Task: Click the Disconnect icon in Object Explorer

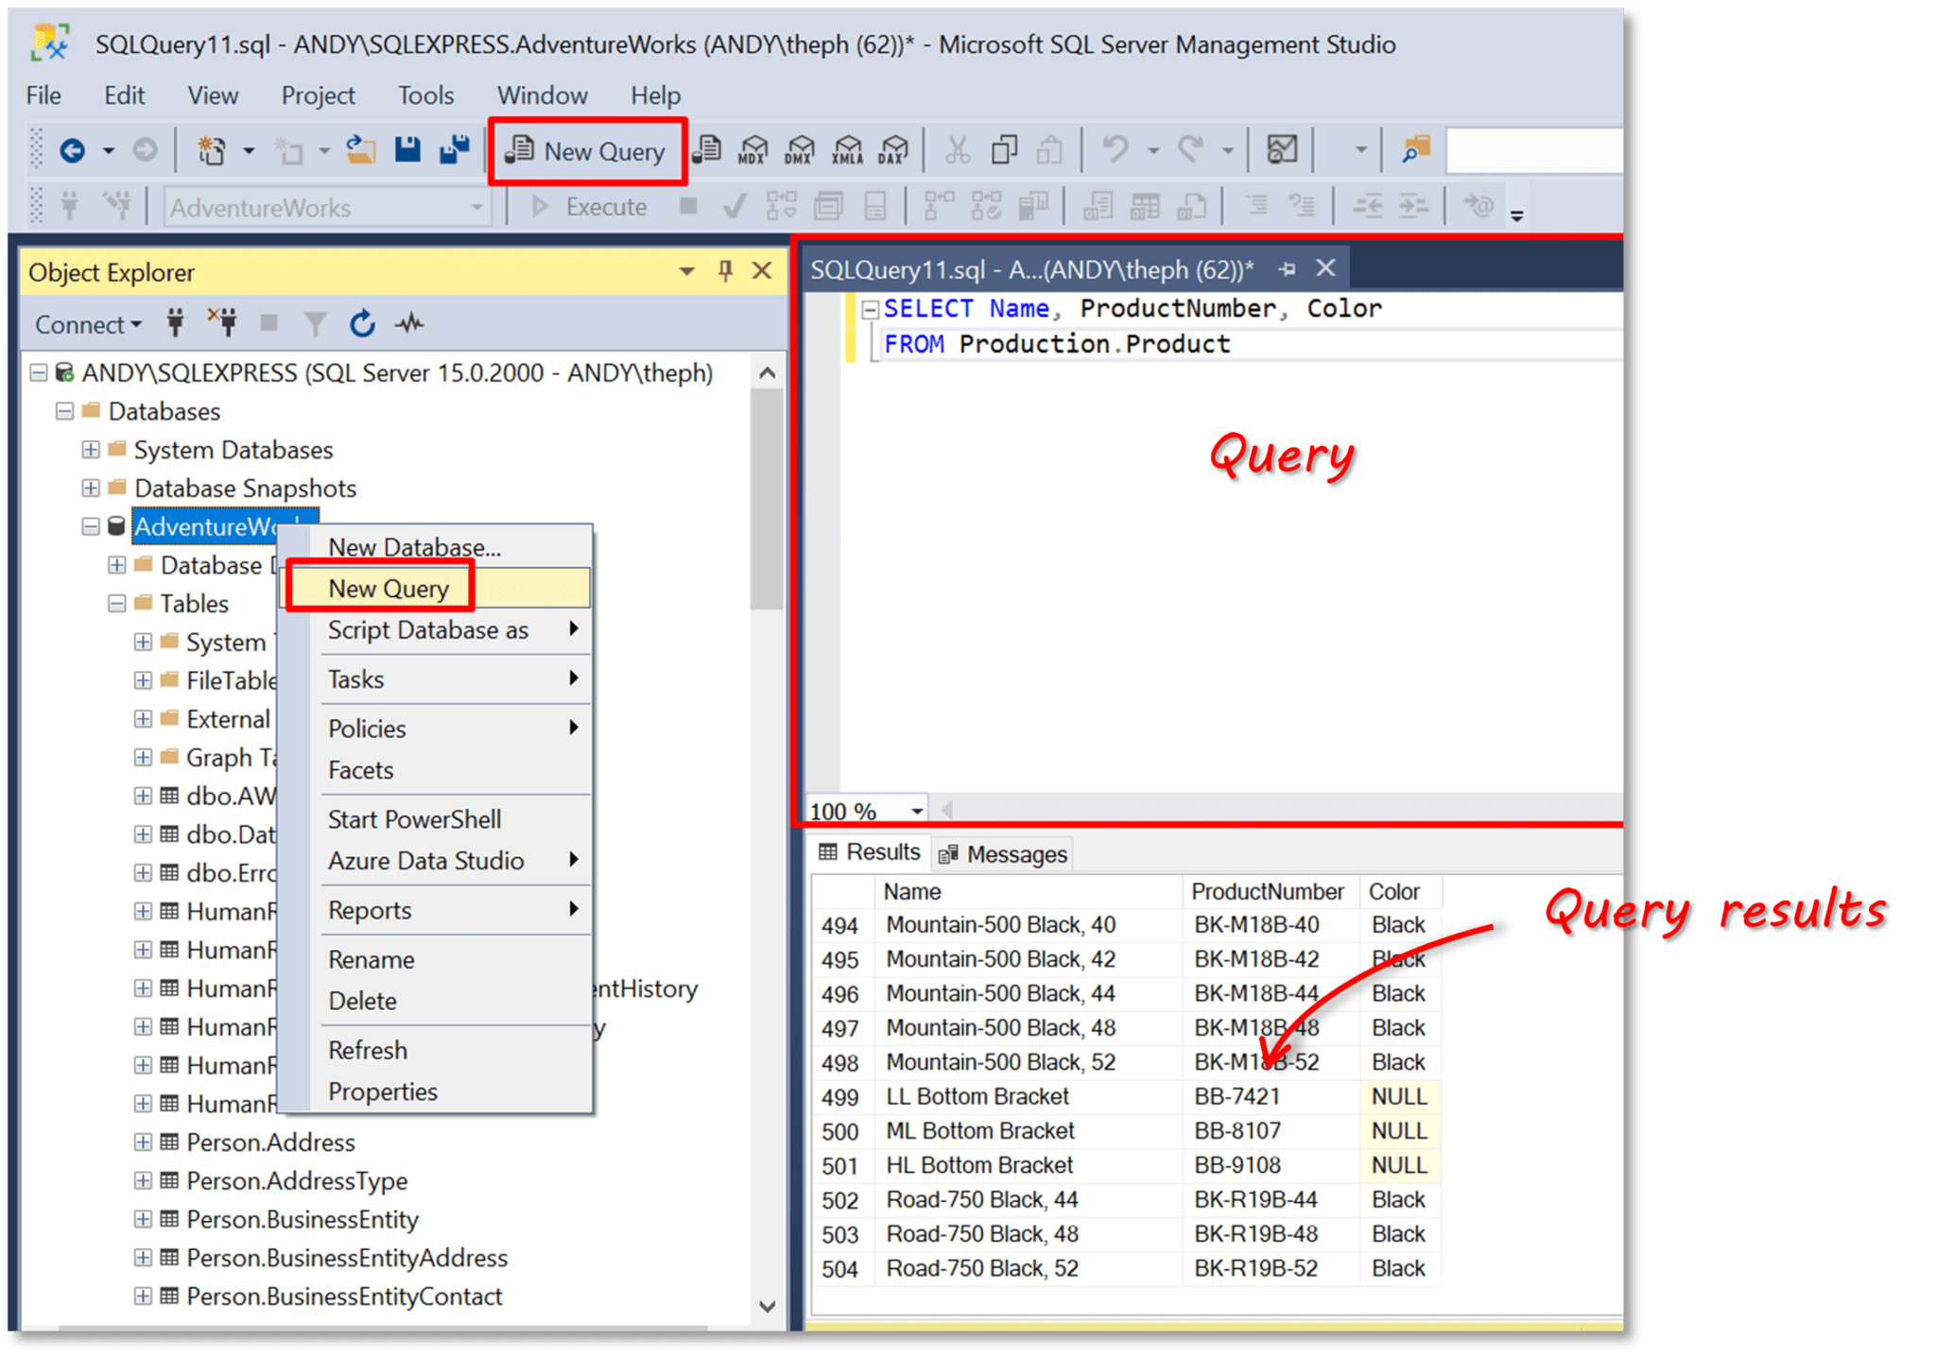Action: (224, 323)
